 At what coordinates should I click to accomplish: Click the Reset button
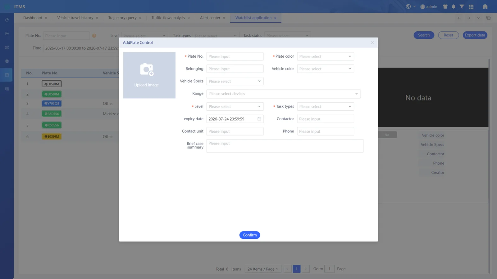coord(448,35)
